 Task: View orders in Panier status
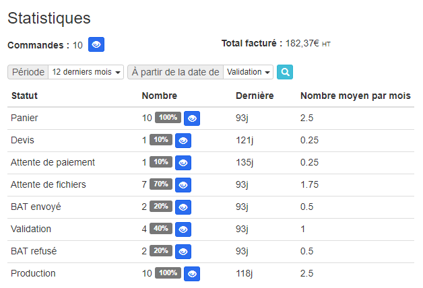[x=192, y=118]
